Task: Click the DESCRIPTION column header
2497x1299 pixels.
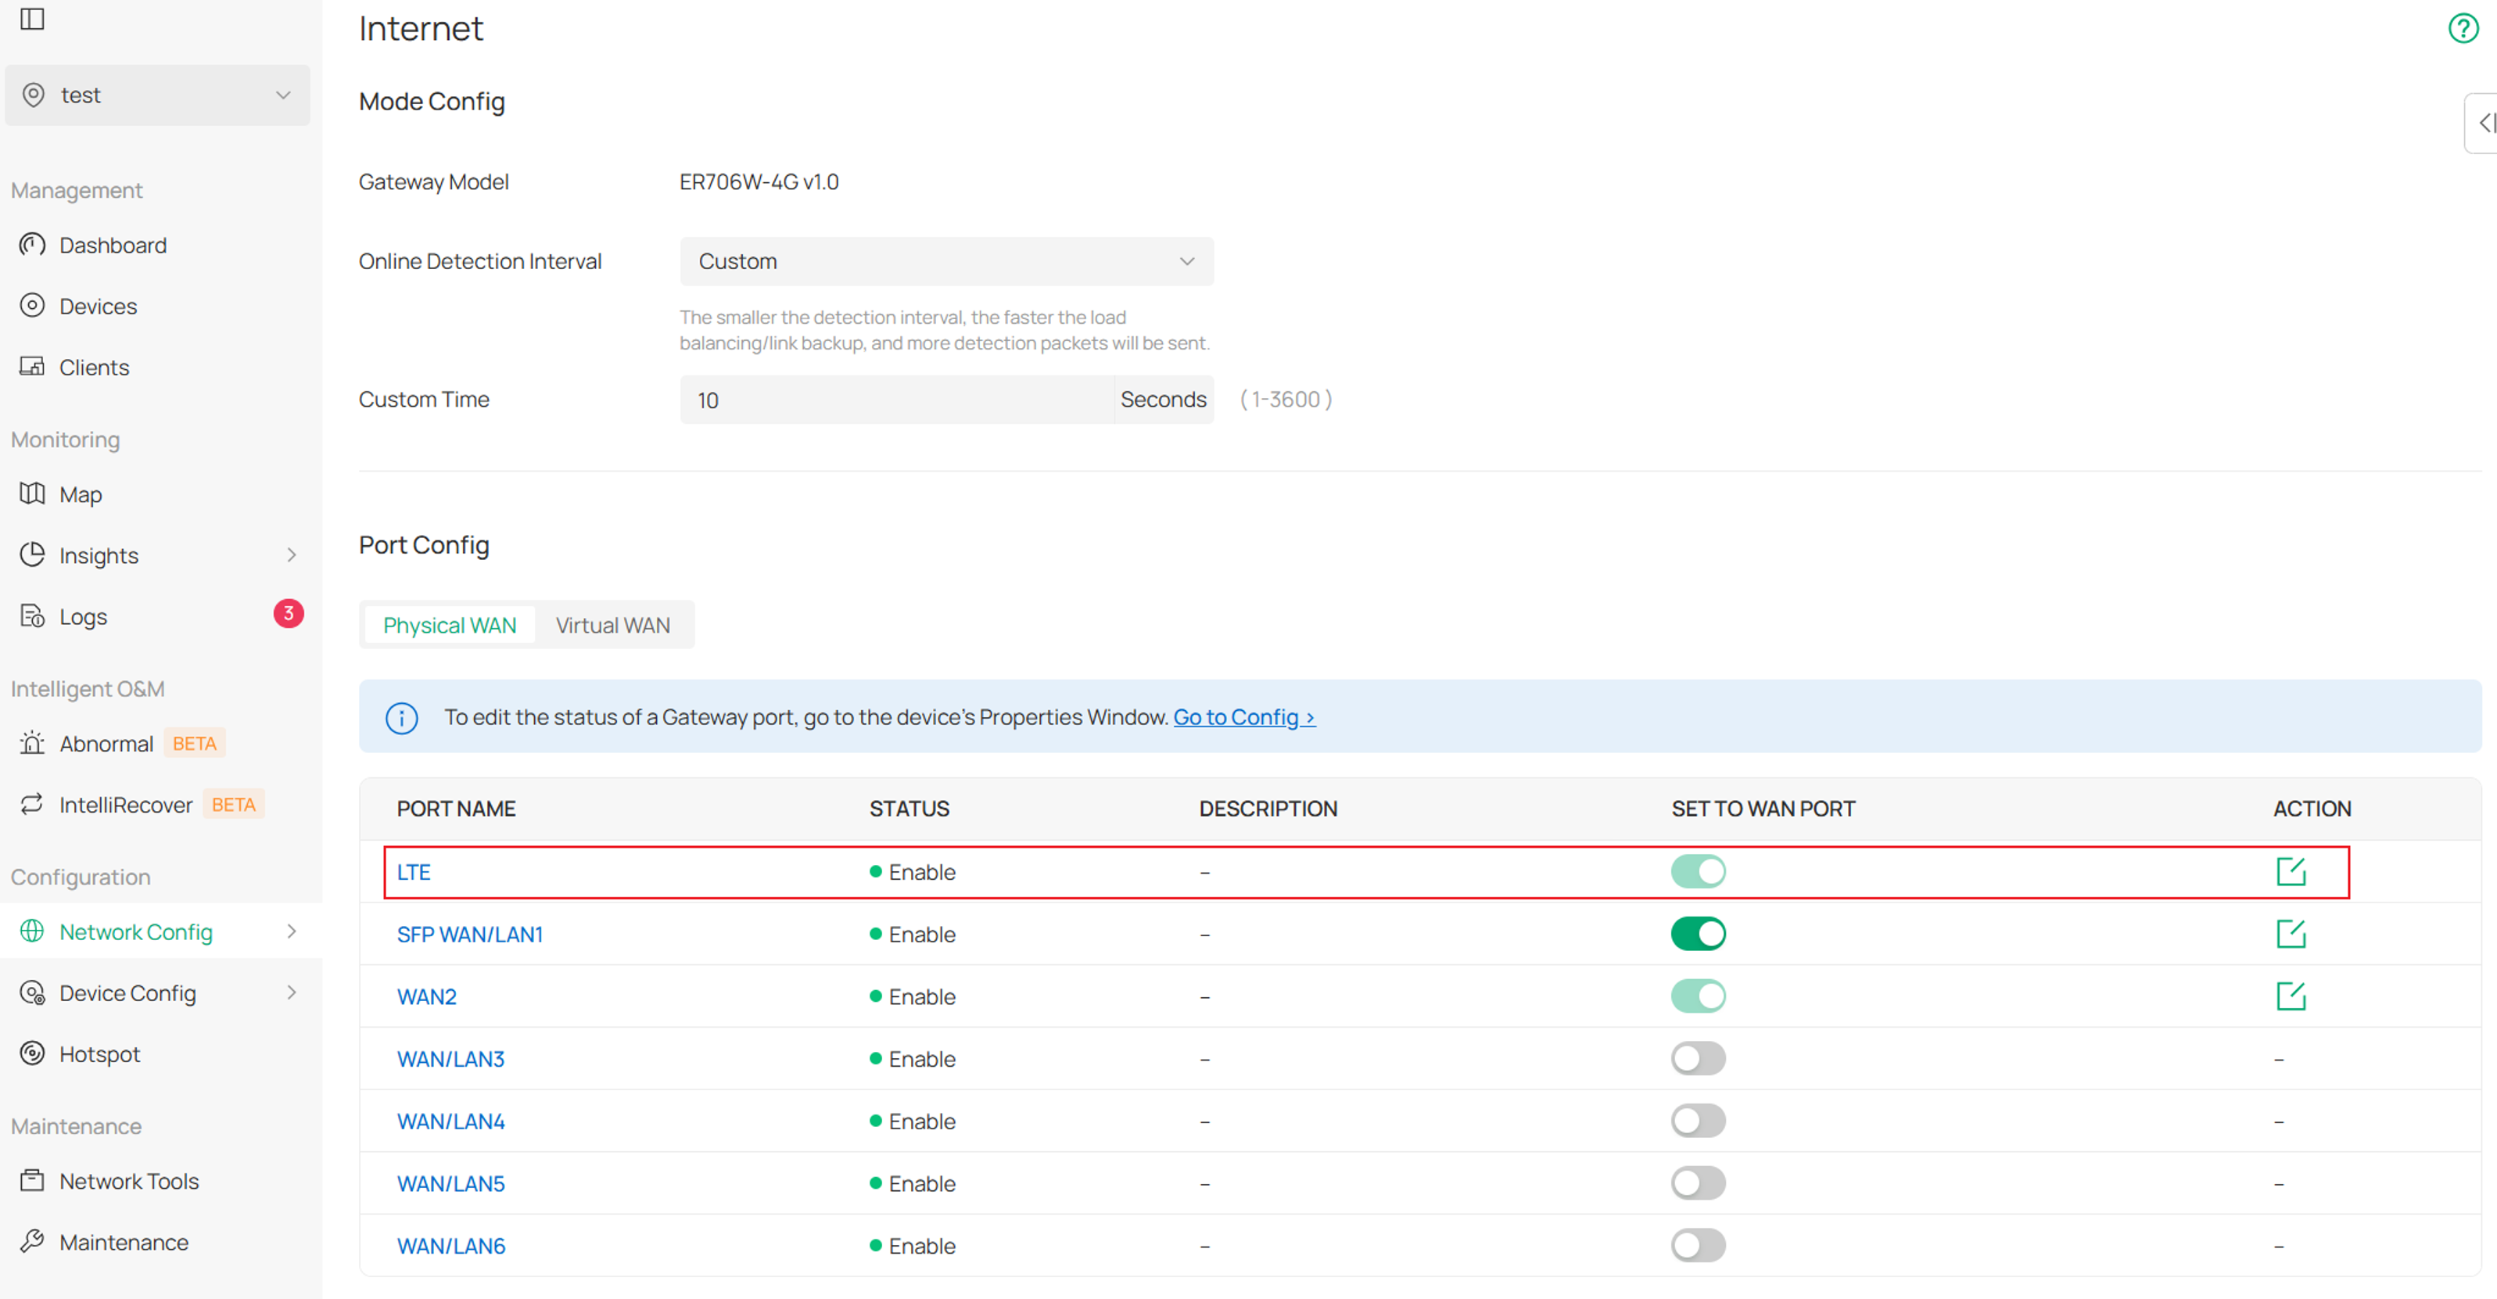Action: tap(1268, 809)
